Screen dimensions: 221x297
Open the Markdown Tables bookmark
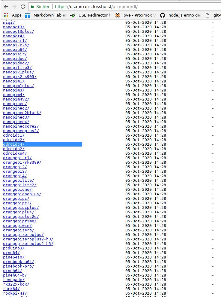point(46,15)
